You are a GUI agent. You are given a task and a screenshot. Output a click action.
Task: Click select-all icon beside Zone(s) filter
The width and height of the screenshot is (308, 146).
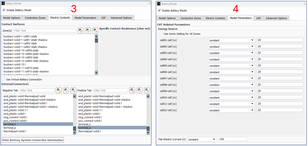point(88,31)
